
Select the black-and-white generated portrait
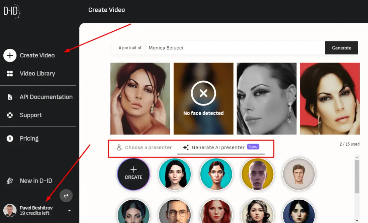click(266, 98)
